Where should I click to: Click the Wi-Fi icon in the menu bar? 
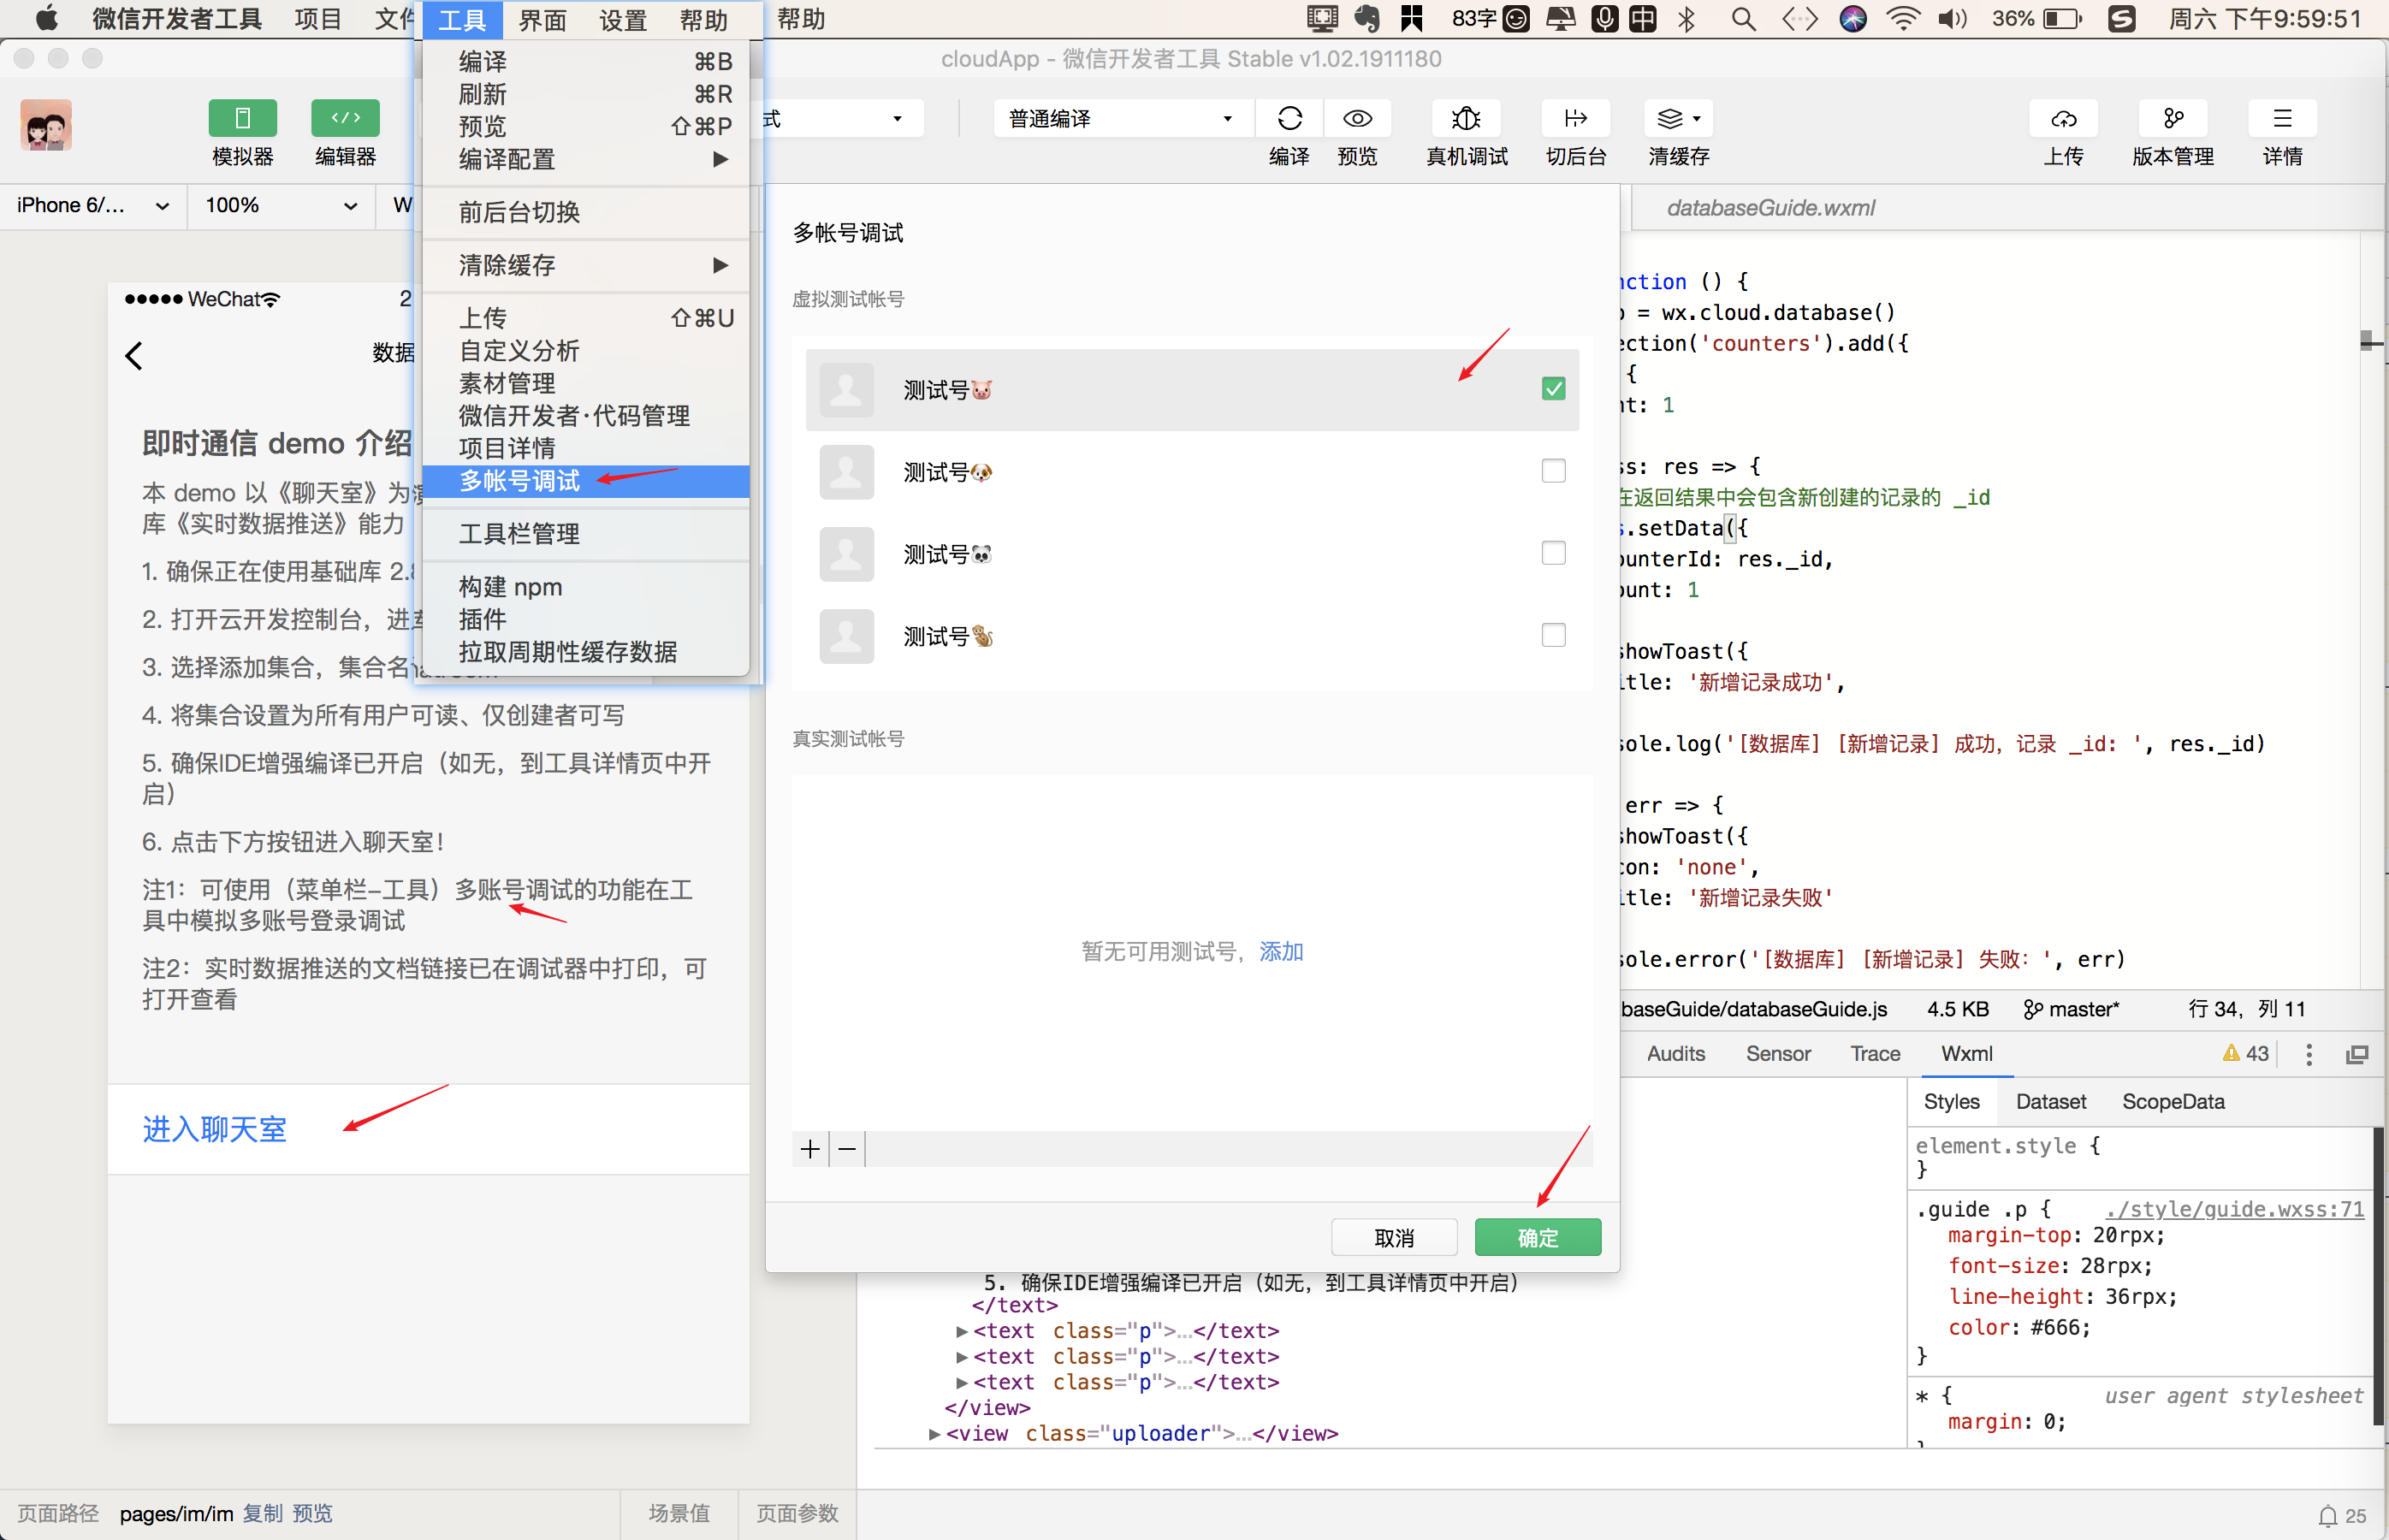[x=1902, y=19]
